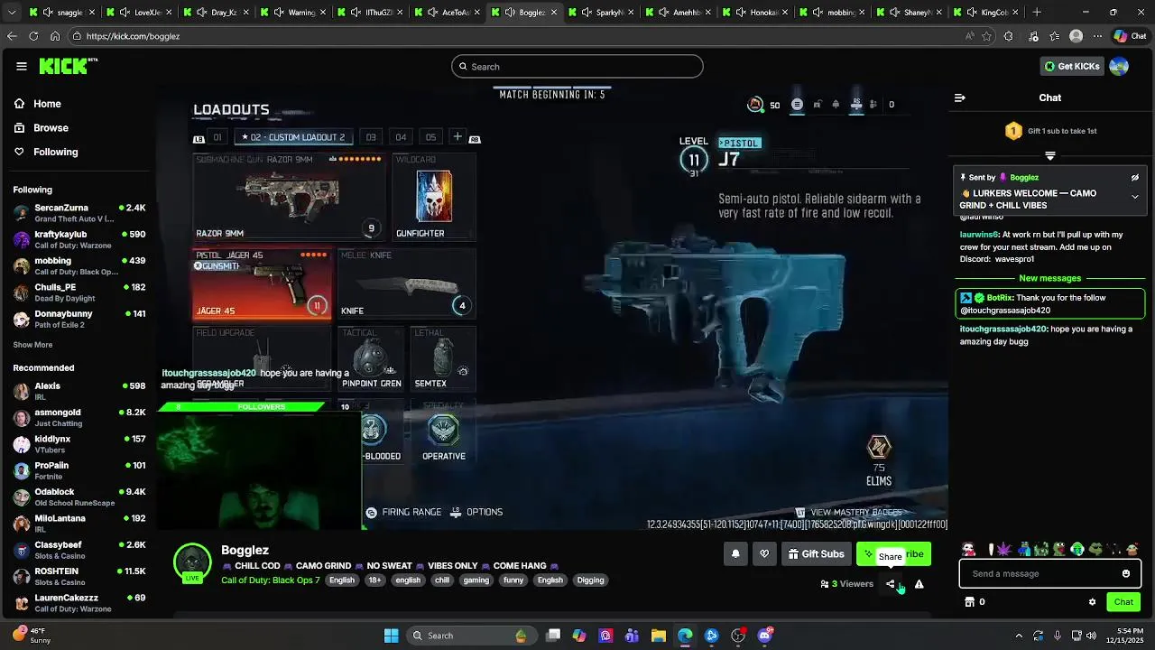Switch to the mobbing browser tab

click(x=833, y=13)
